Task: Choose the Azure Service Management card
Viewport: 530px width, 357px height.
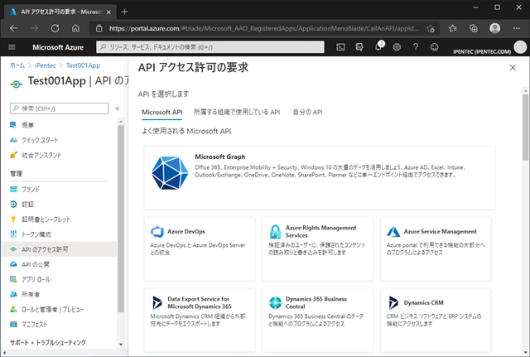Action: point(436,249)
